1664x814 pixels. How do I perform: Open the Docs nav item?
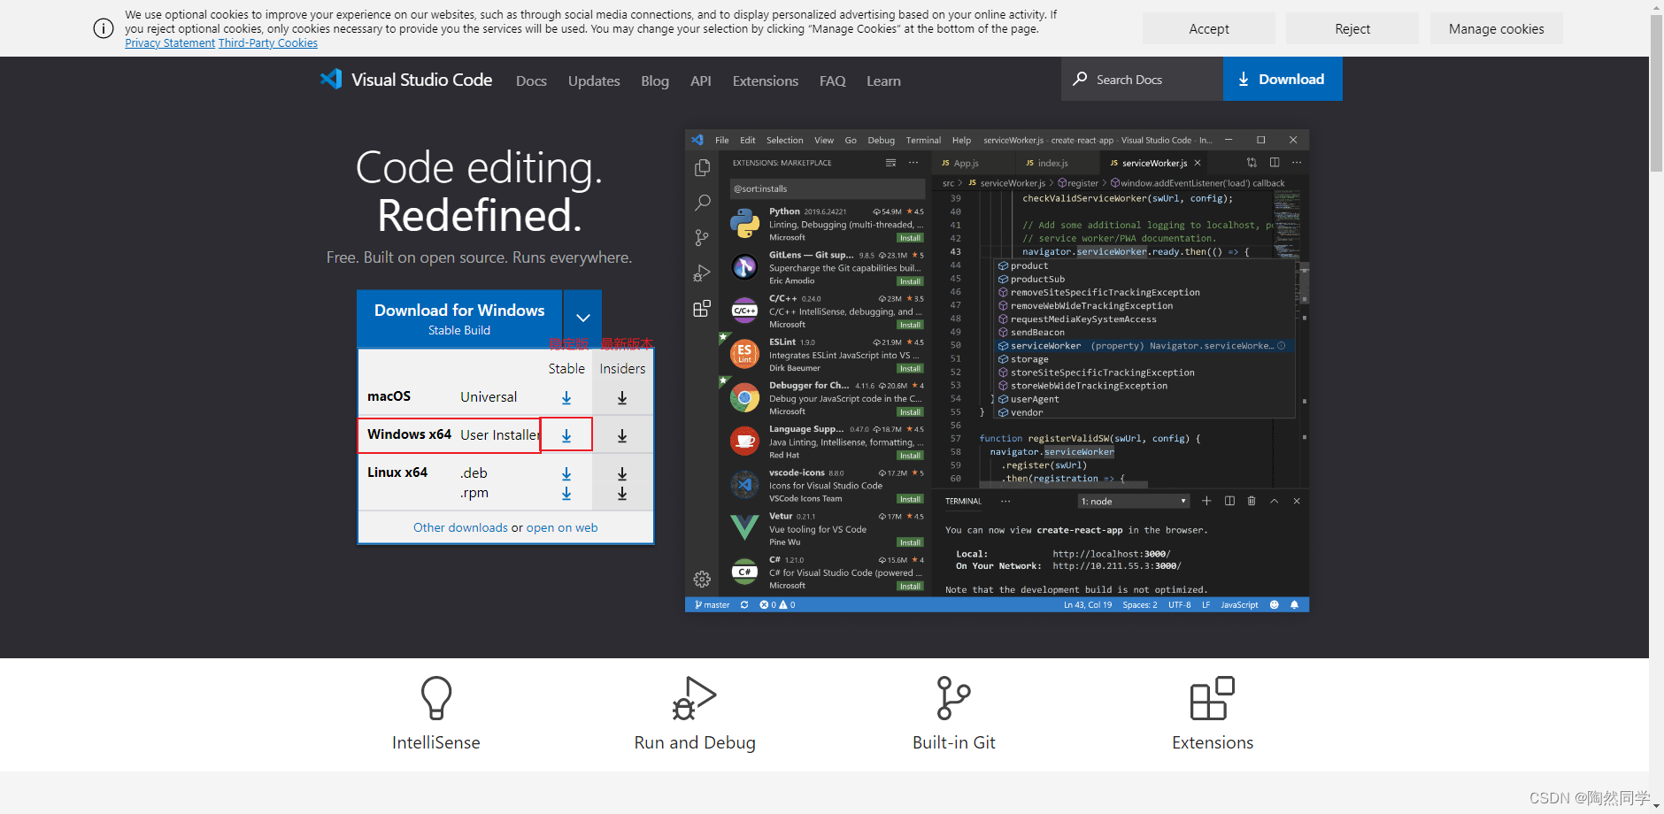pos(531,81)
